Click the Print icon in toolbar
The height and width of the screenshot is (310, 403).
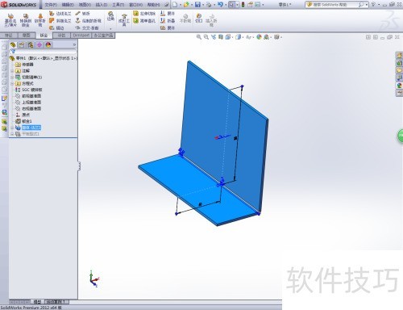[x=209, y=5]
